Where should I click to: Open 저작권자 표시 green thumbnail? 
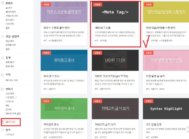(x=64, y=109)
